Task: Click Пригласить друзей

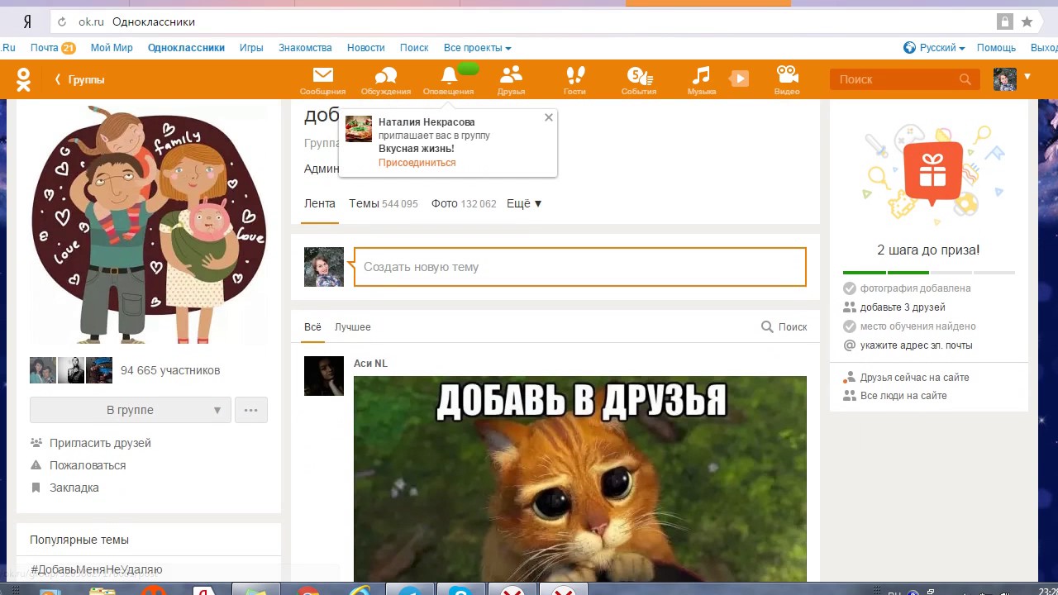Action: pyautogui.click(x=100, y=443)
